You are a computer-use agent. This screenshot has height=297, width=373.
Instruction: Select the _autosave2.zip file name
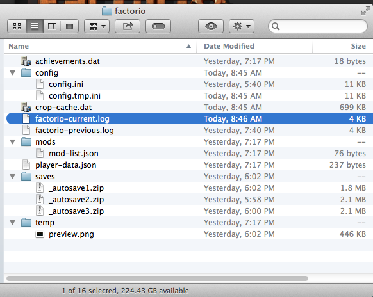click(x=76, y=200)
